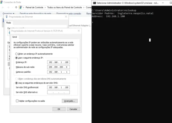Expand chevron after Painel de Controle breadcrumb
The height and width of the screenshot is (123, 172).
tap(45, 7)
